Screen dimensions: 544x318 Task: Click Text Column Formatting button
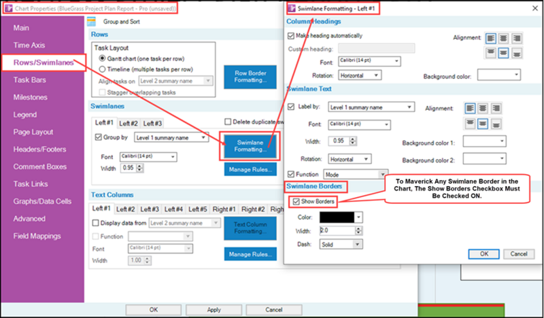(250, 228)
